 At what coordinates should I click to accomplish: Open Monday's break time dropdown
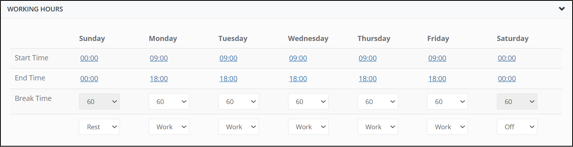[x=169, y=102]
